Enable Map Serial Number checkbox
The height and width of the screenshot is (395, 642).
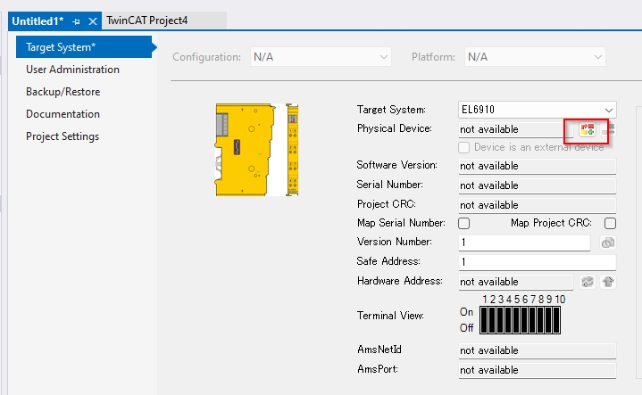point(464,223)
